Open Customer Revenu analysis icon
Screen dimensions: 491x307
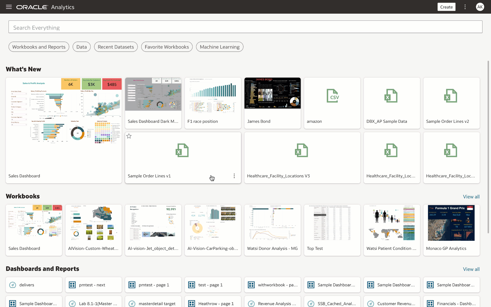tap(371, 304)
